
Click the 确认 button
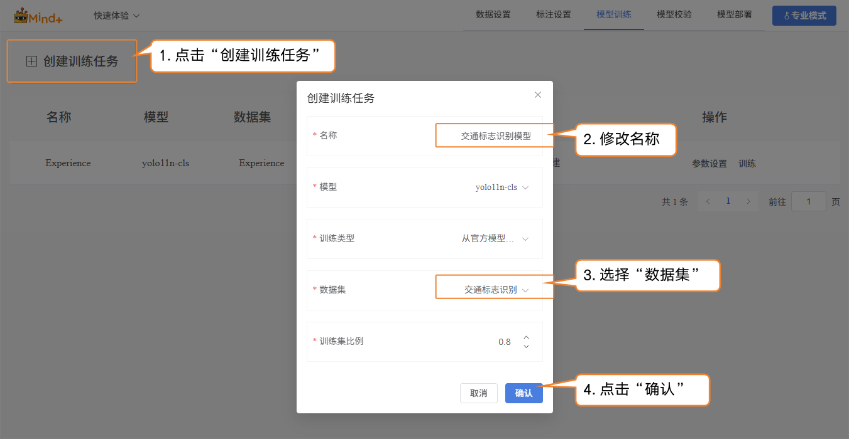click(523, 393)
